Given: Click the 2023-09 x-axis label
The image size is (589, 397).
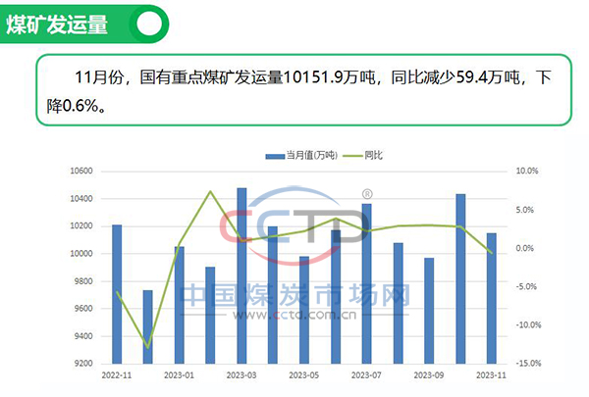Looking at the screenshot, I should [x=429, y=374].
